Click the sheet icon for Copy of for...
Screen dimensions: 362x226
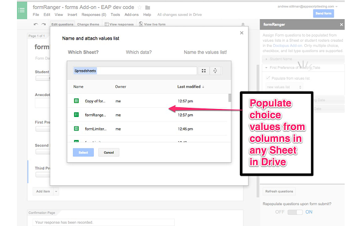(76, 101)
